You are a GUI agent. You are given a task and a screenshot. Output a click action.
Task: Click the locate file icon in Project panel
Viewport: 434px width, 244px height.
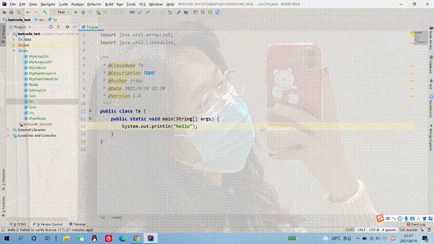pos(51,27)
